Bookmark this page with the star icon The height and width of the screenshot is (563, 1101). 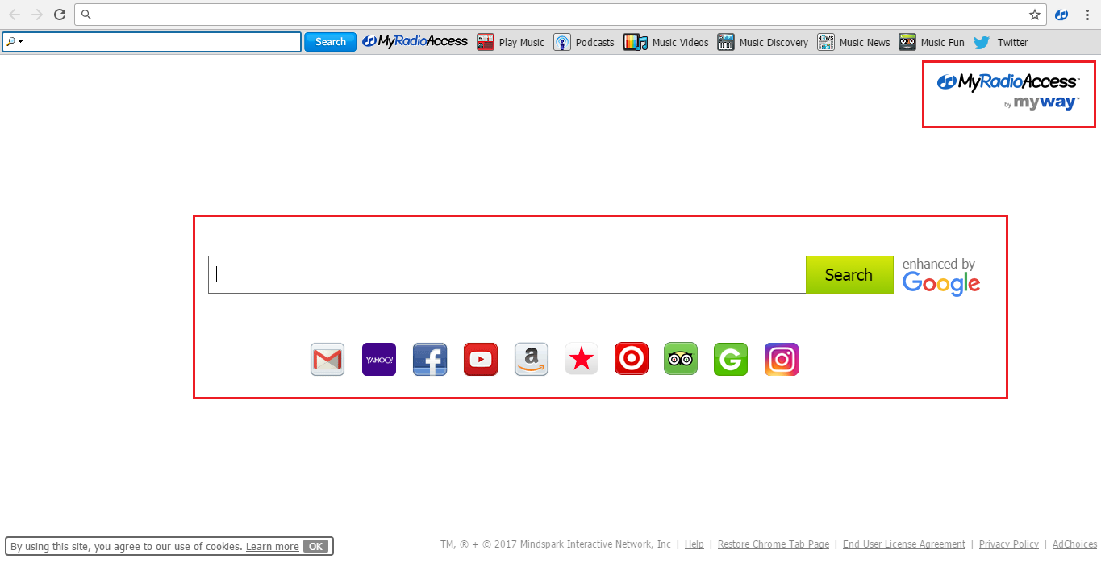(x=1035, y=15)
